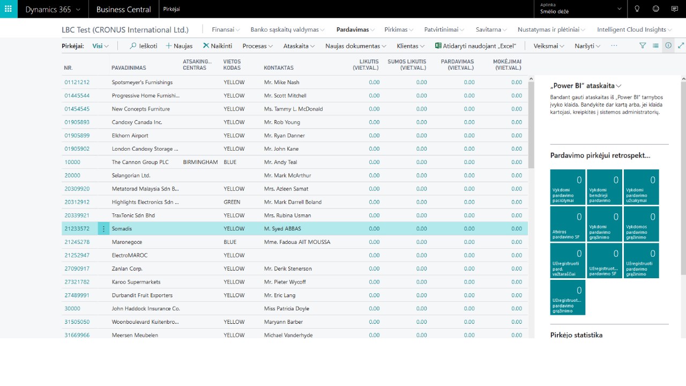This screenshot has height=386, width=686.
Task: Expand the Visi views dropdown
Action: coord(100,46)
